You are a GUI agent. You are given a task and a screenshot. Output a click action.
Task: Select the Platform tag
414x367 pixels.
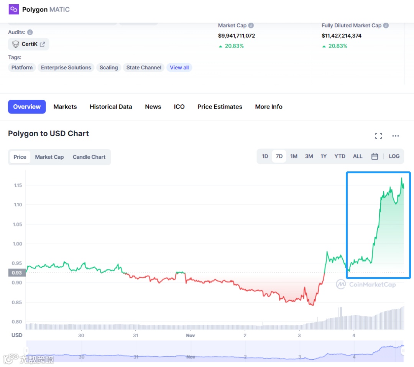click(x=22, y=67)
